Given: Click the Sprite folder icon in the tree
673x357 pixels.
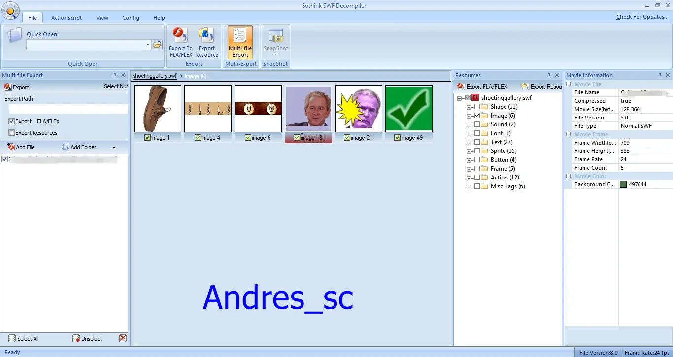Looking at the screenshot, I should pyautogui.click(x=484, y=151).
